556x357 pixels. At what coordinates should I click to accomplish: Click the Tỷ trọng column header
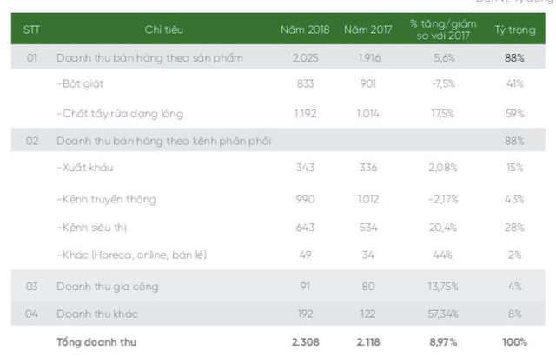[x=514, y=30]
